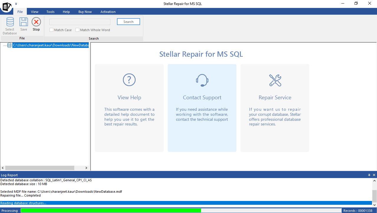Click the 'Stellar Repair for MS SQL' heading
This screenshot has width=377, height=213.
201,54
